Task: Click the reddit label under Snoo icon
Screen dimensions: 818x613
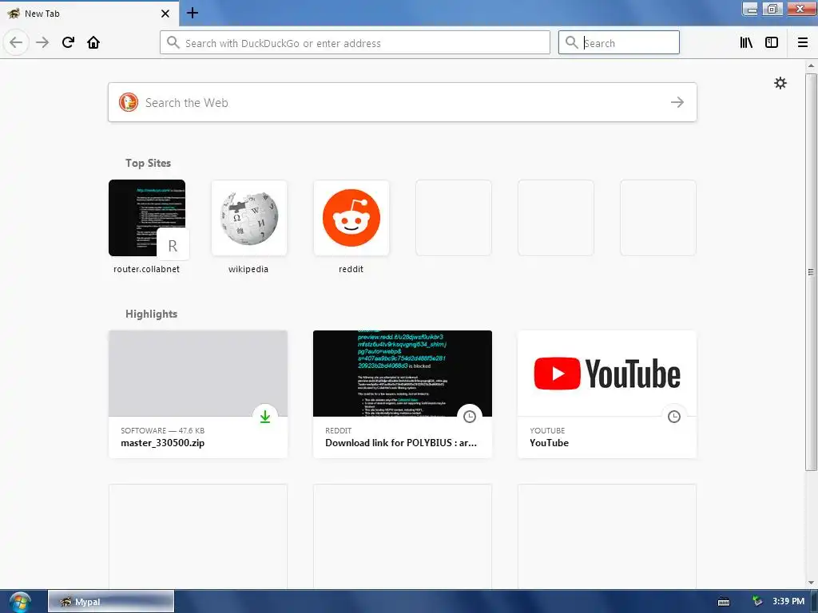Action: tap(351, 269)
